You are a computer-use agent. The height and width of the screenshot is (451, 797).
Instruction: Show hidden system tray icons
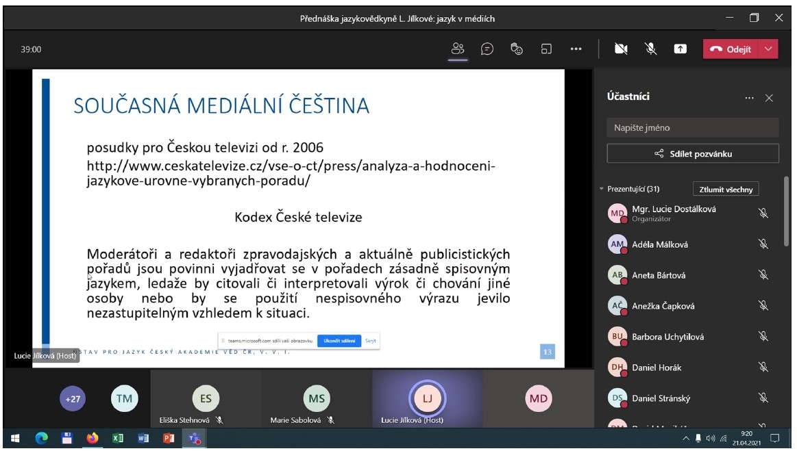pyautogui.click(x=686, y=439)
